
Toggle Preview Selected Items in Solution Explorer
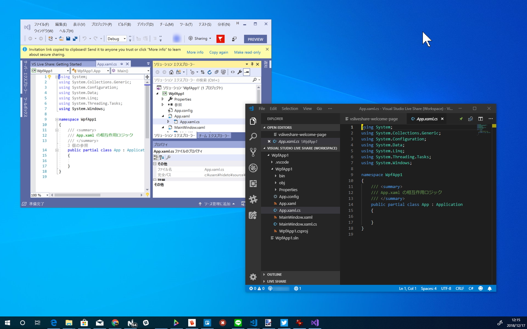click(x=247, y=72)
